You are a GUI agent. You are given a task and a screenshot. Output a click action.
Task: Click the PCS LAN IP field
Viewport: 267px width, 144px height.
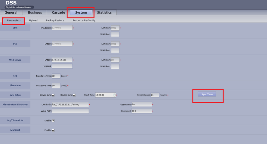coord(62,44)
